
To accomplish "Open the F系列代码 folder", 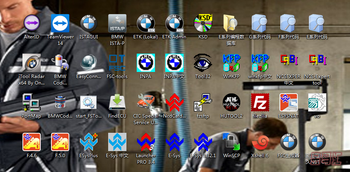I will 289,23.
